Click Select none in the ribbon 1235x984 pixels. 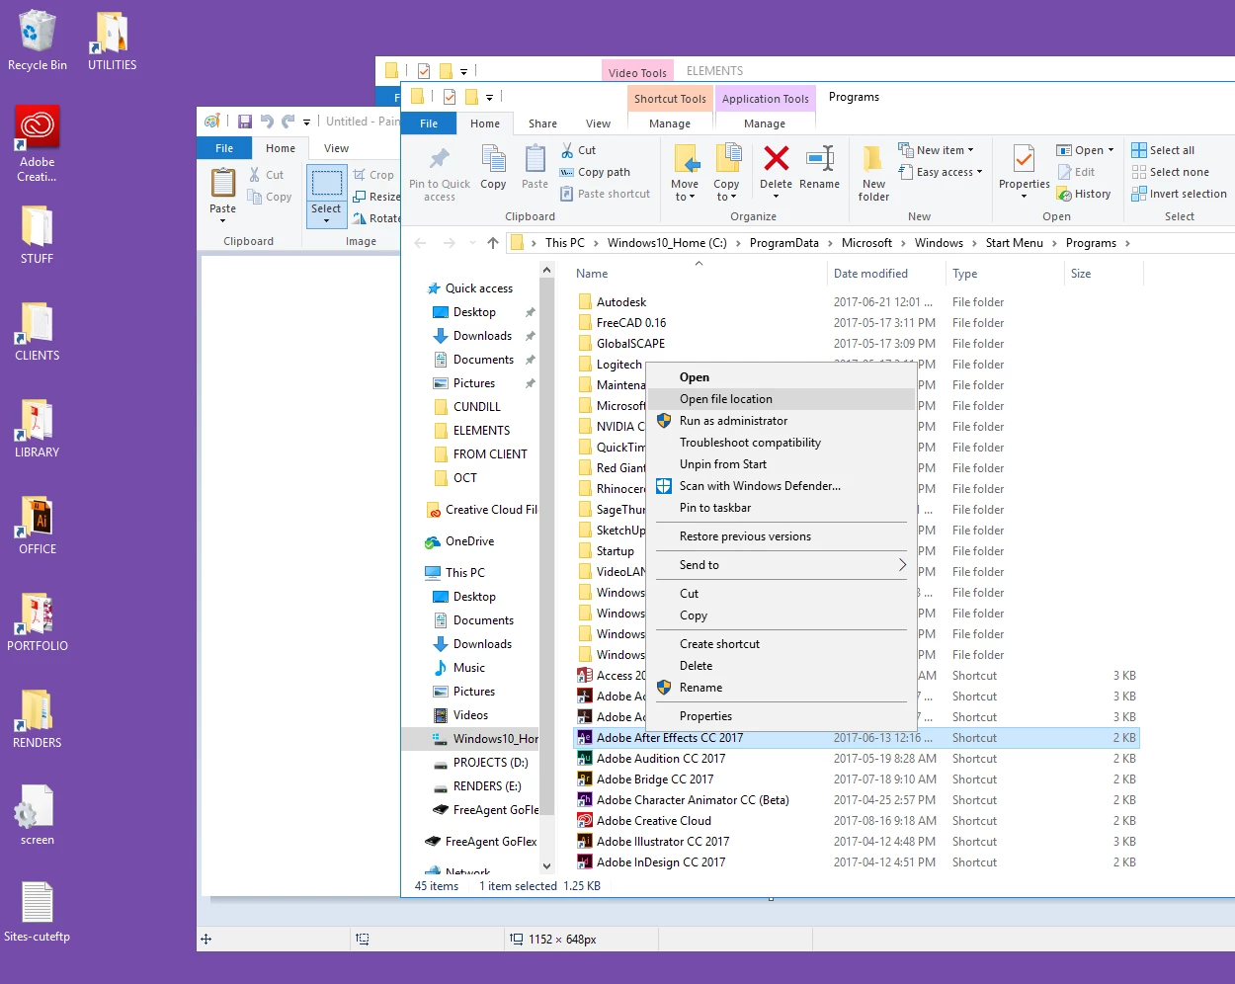pos(1171,172)
